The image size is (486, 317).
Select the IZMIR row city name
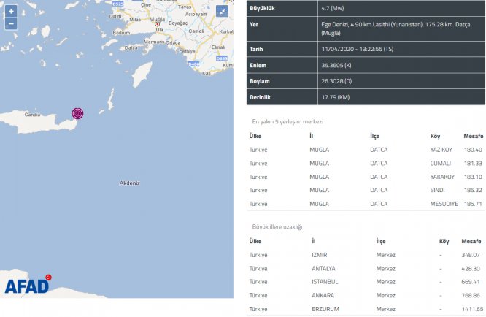319,255
